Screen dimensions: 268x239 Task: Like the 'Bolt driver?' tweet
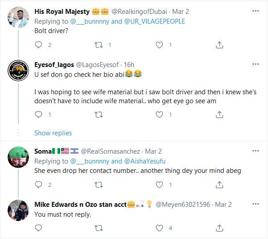click(x=159, y=45)
